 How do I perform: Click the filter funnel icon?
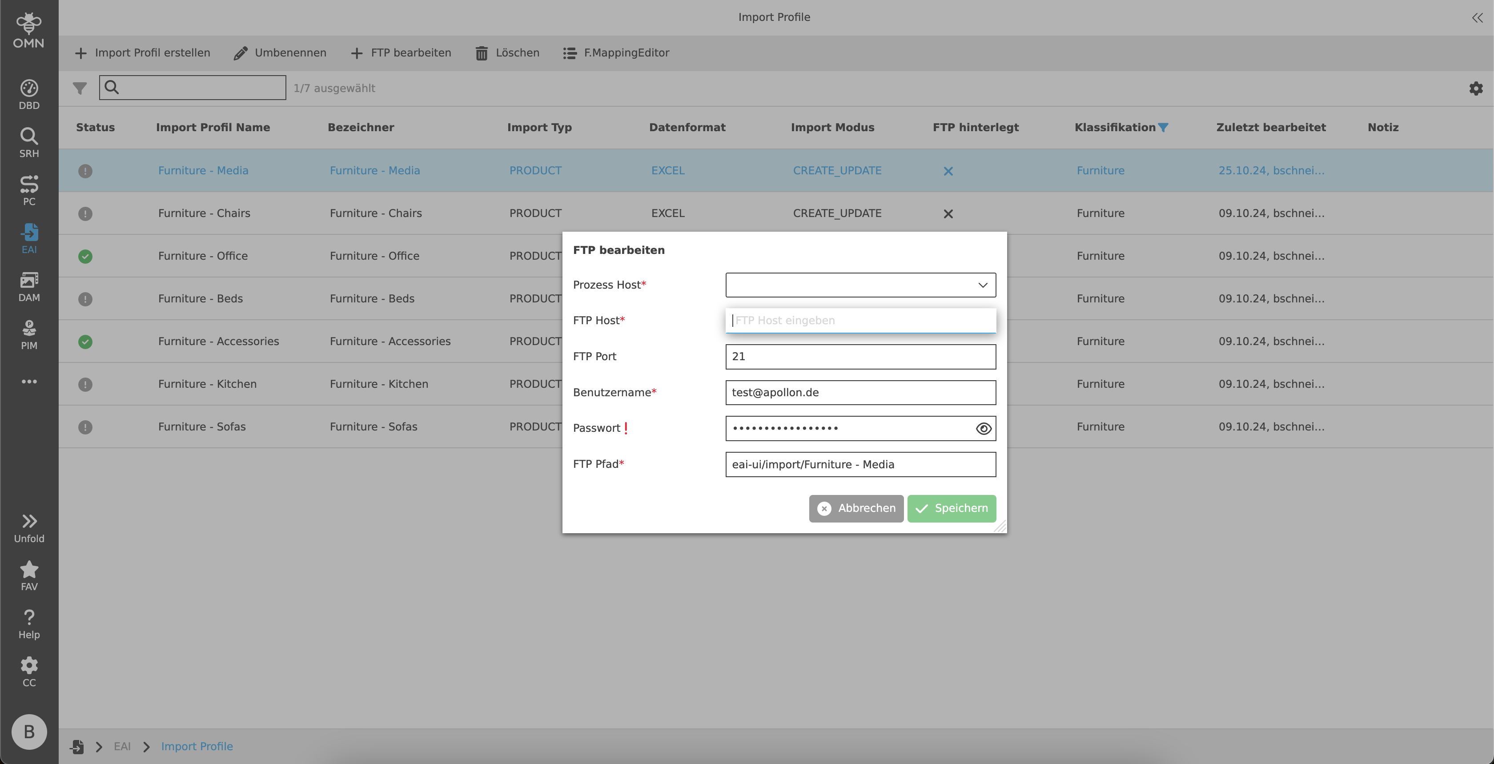point(80,88)
